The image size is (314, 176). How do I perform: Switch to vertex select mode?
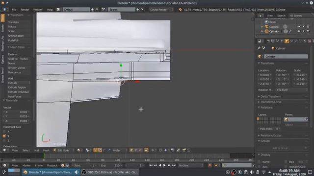coord(131,150)
